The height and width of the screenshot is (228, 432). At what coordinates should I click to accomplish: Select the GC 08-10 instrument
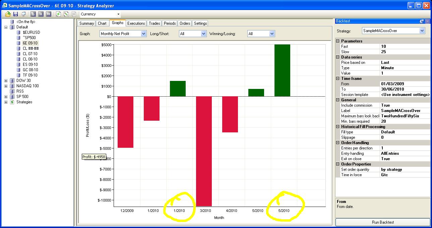click(30, 70)
